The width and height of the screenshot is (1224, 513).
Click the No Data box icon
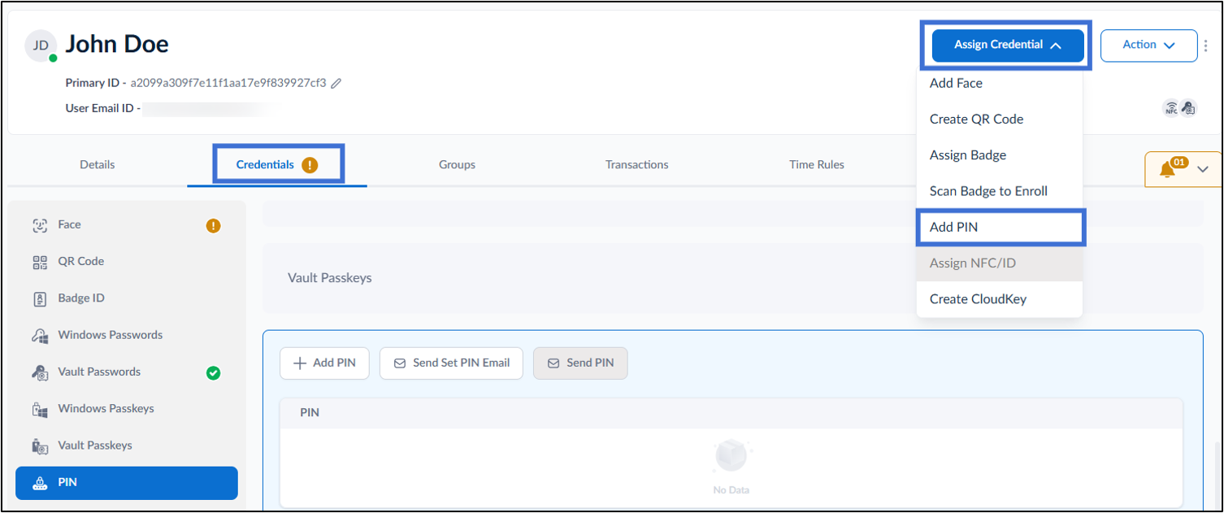[x=731, y=458]
